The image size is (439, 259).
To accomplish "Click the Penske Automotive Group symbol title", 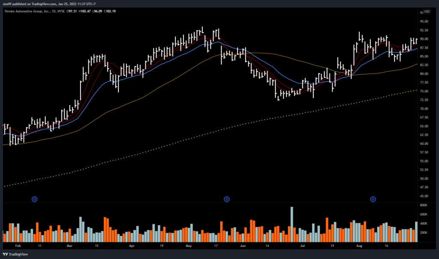I will click(25, 12).
